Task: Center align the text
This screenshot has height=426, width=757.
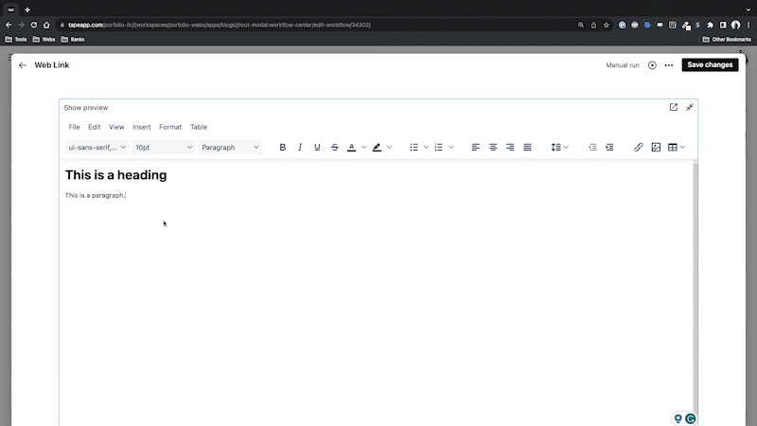Action: point(493,148)
